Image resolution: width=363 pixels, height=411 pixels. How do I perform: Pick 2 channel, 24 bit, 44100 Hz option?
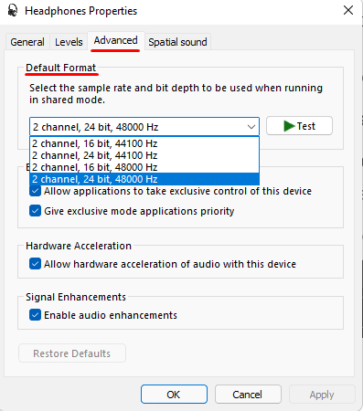pyautogui.click(x=144, y=155)
